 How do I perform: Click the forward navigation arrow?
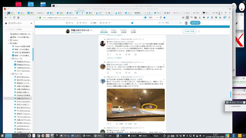(x=10, y=18)
